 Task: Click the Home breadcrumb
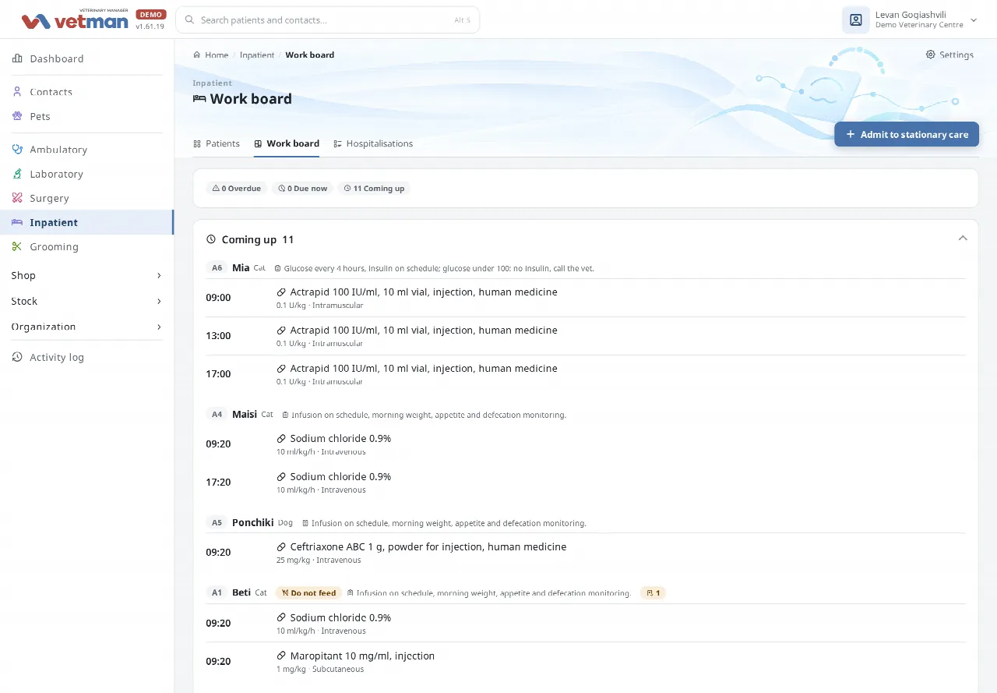tap(211, 55)
